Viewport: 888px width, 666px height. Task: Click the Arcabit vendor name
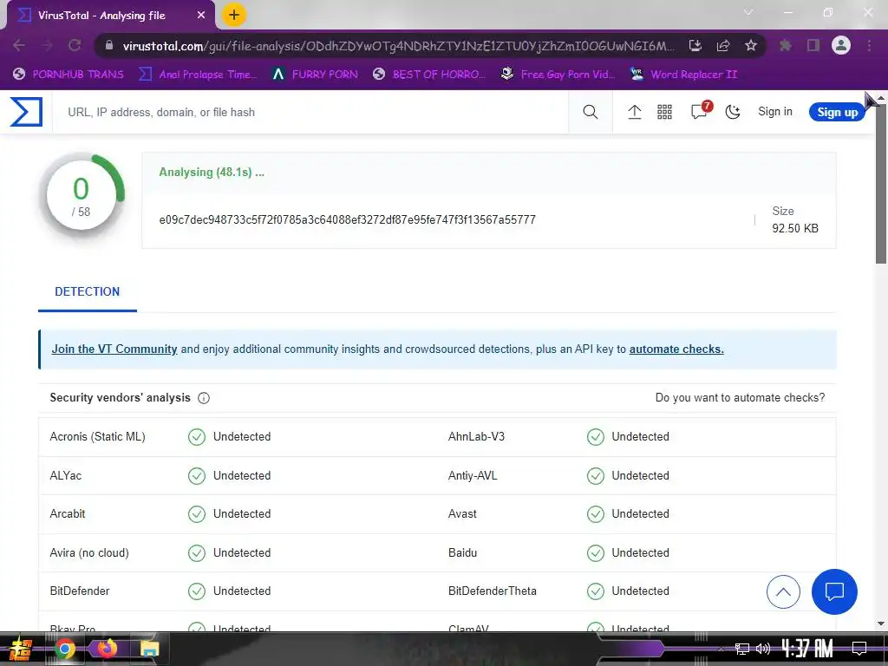click(x=68, y=513)
